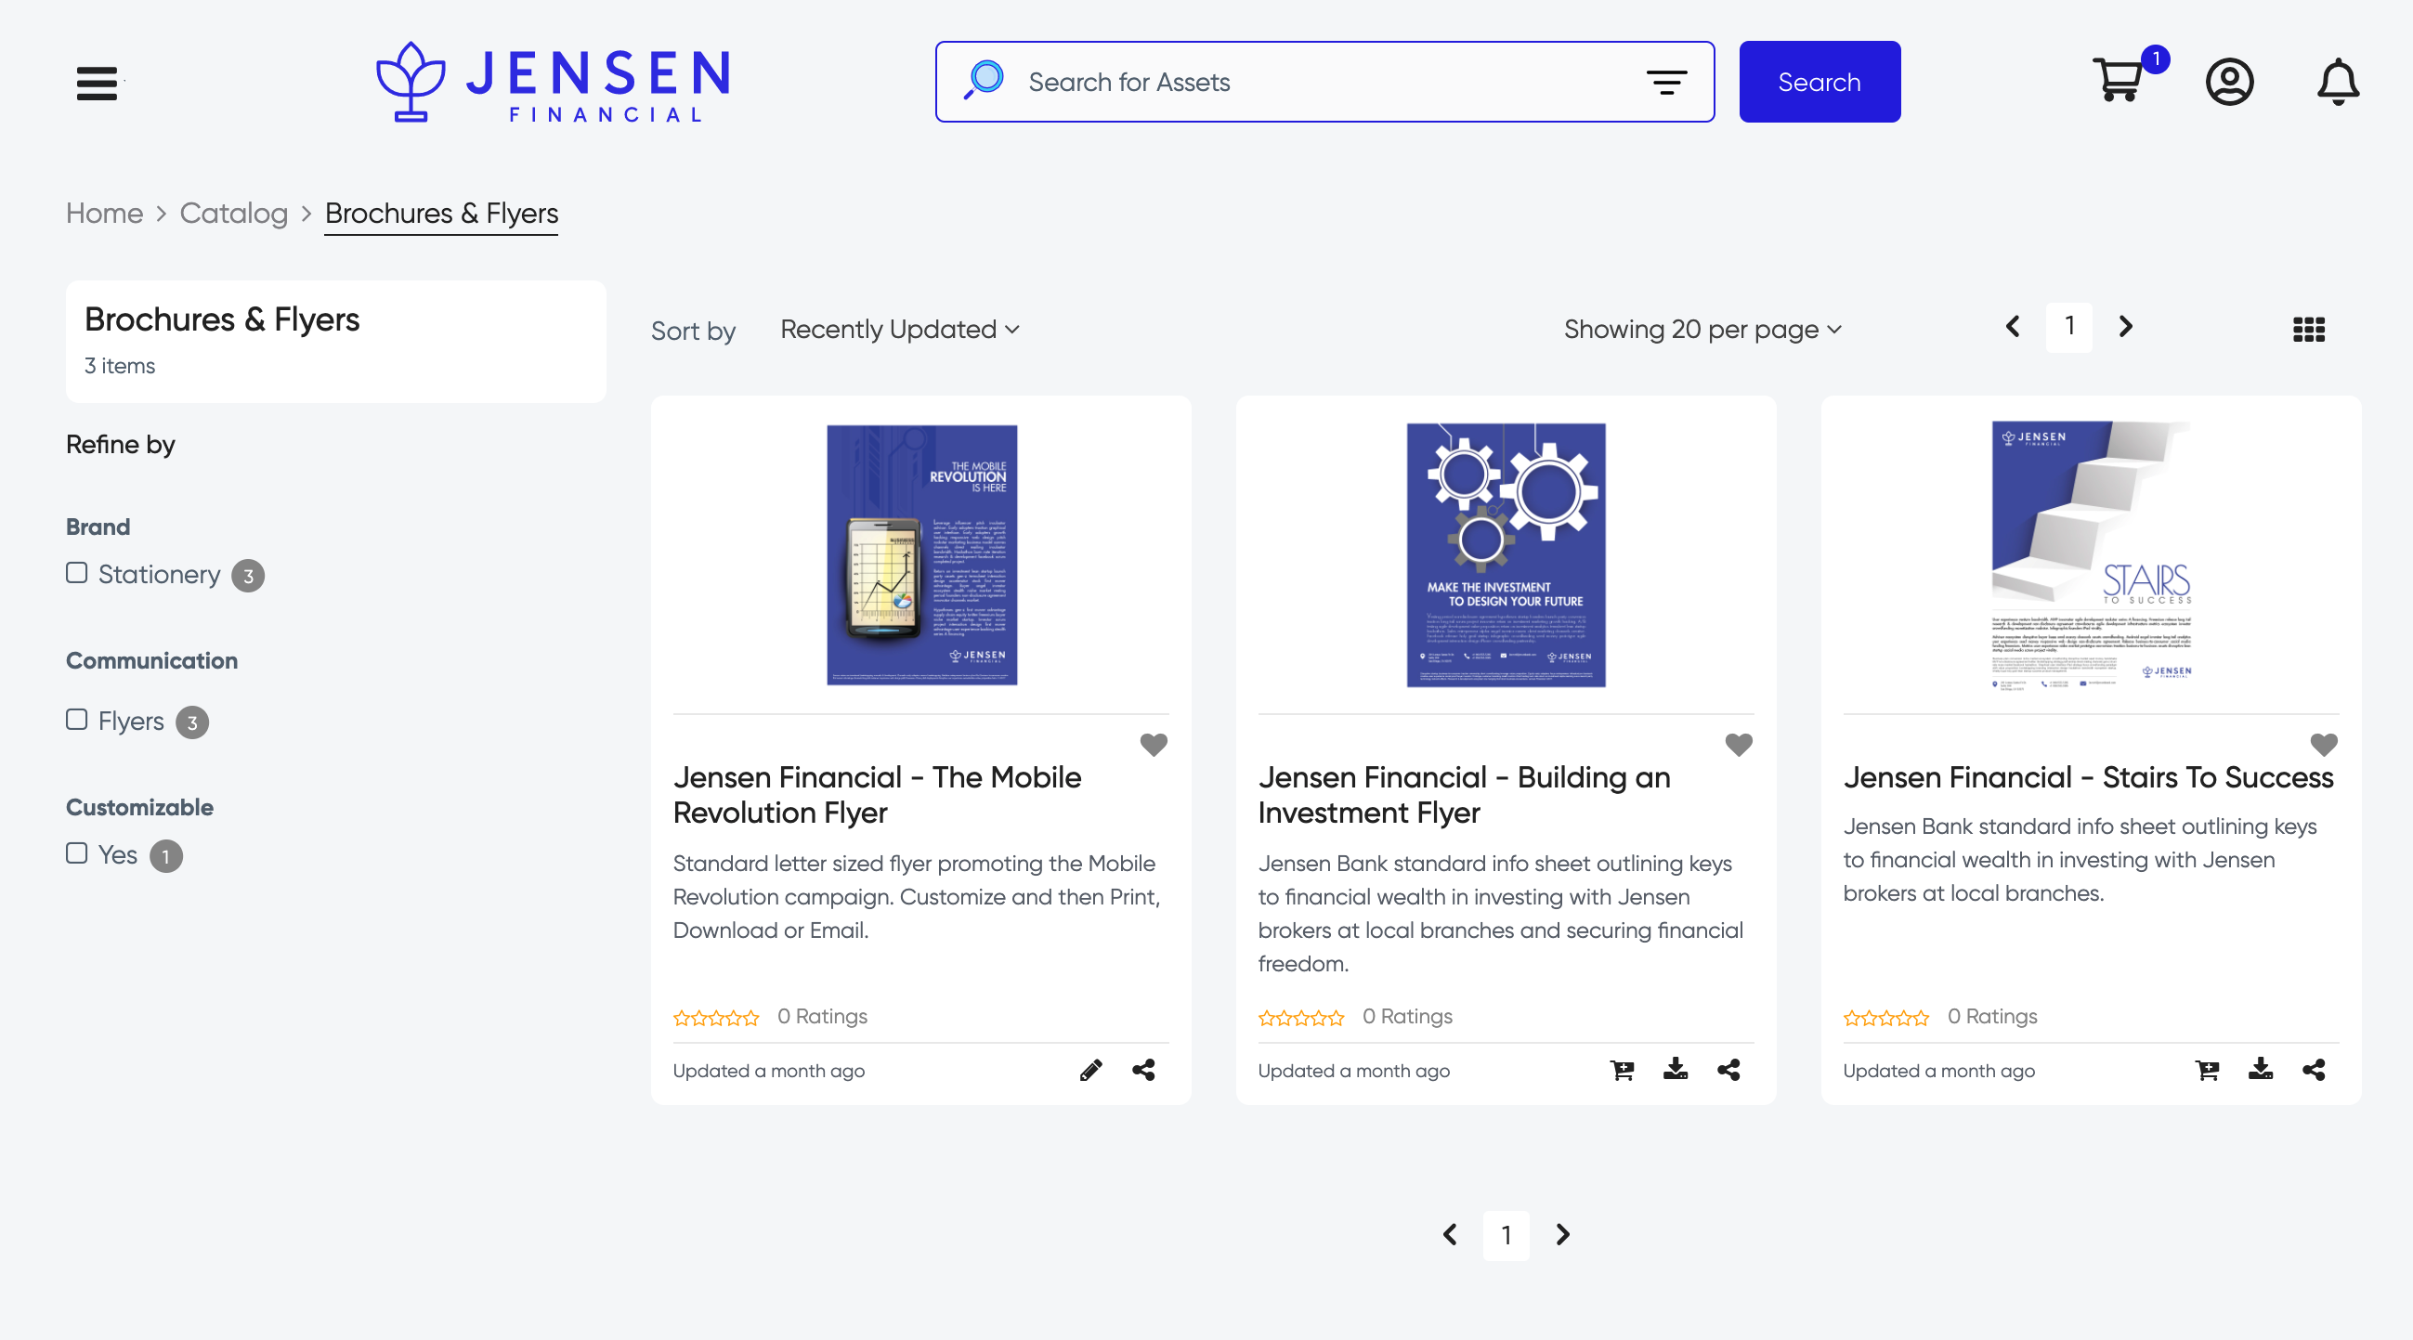Expand the Recently Updated sort dropdown
Viewport: 2413px width, 1340px height.
coord(899,330)
